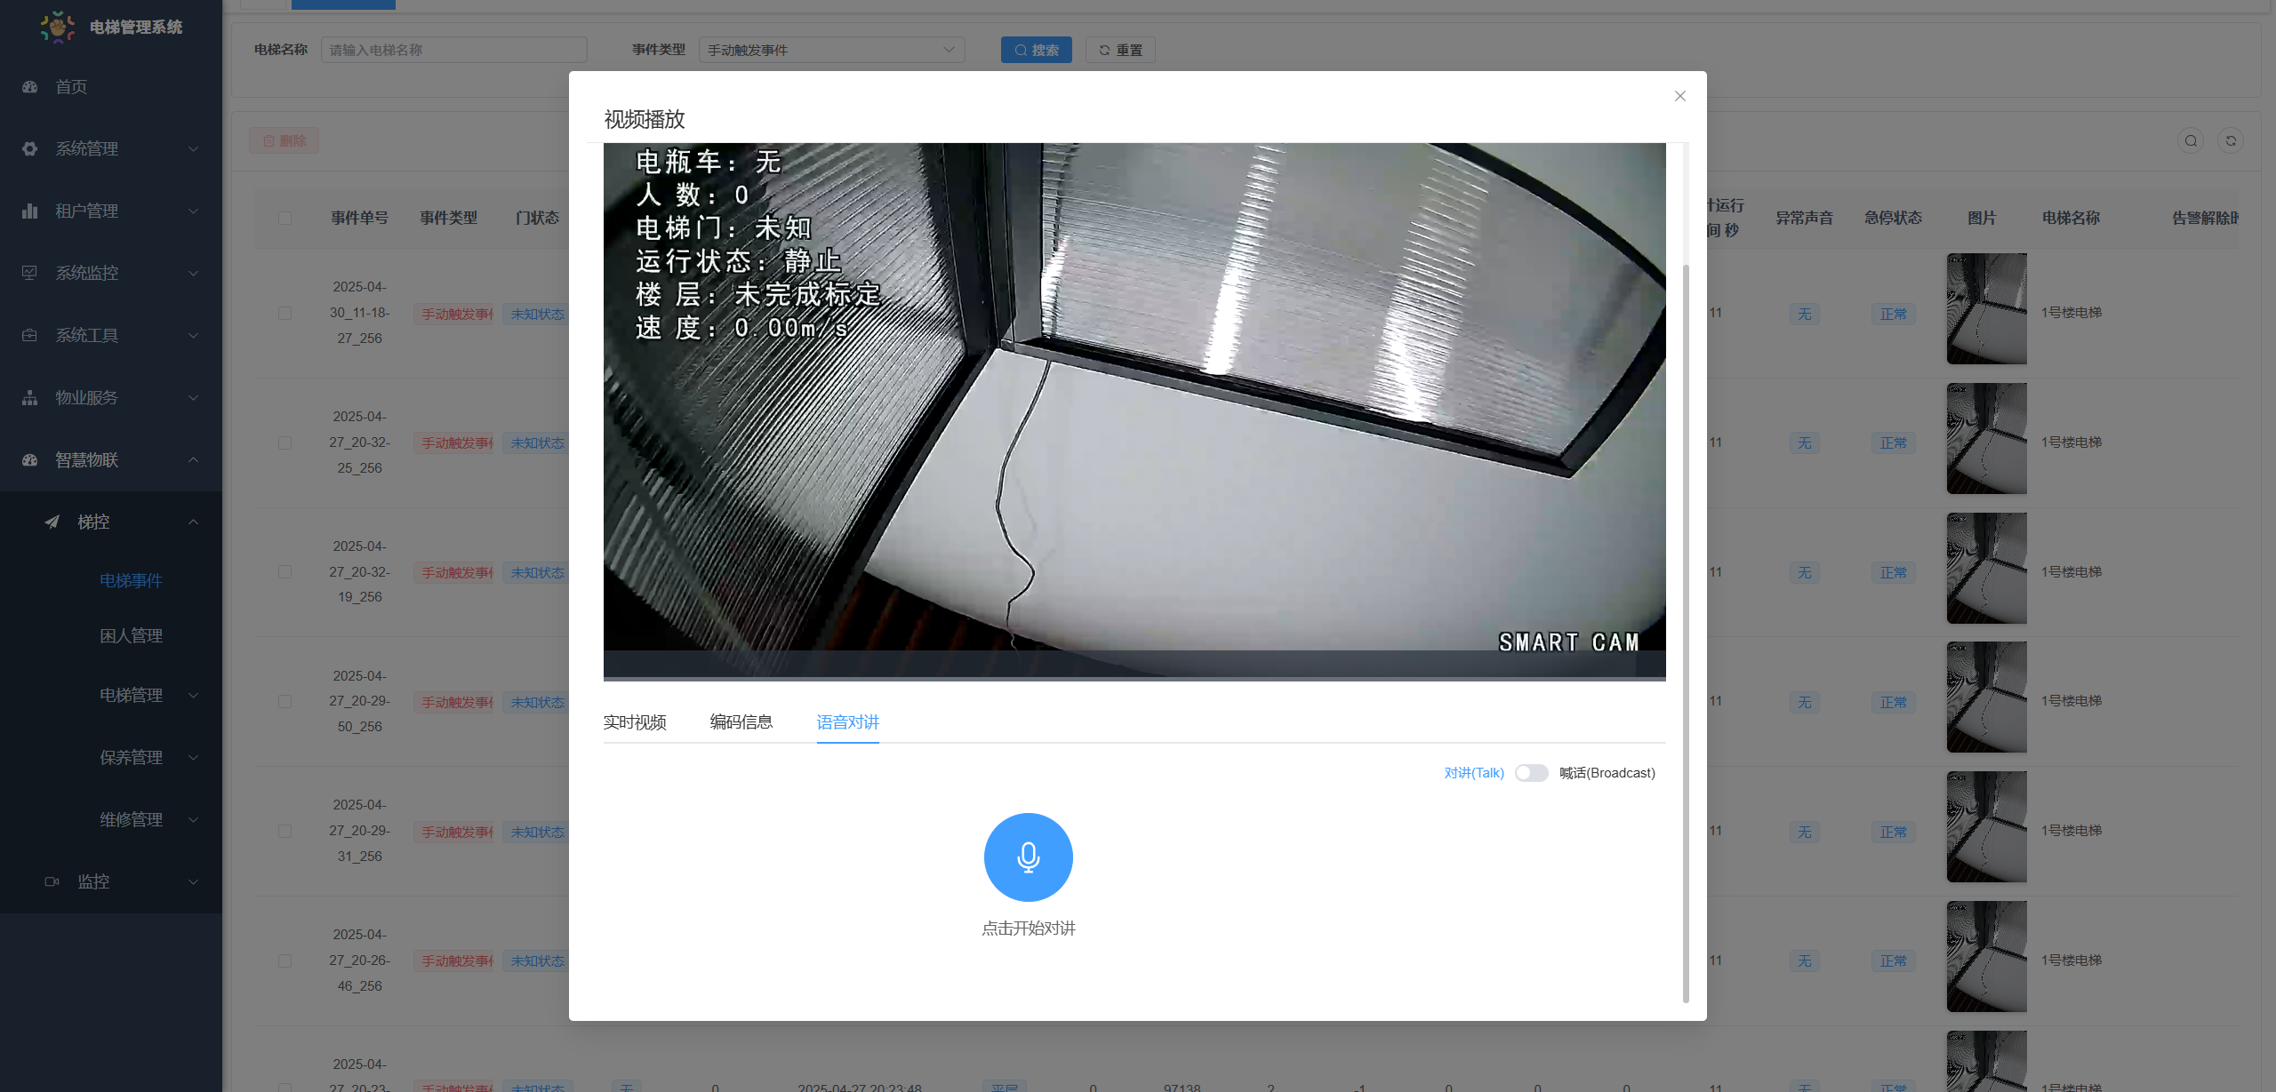Click the 监控 camera icon in sidebar
This screenshot has height=1092, width=2276.
pos(52,881)
